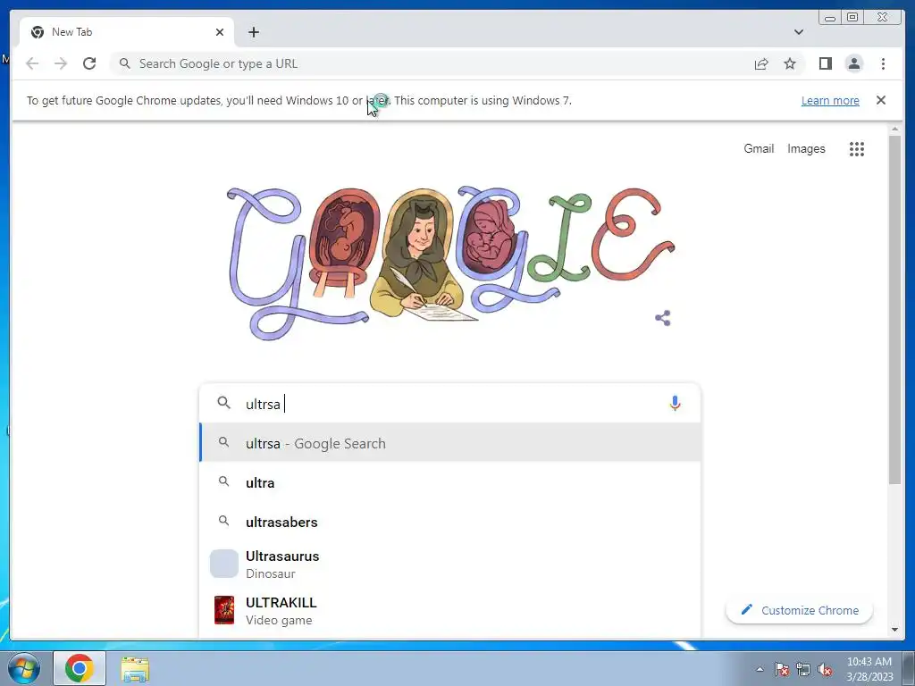The width and height of the screenshot is (915, 686).
Task: Share the Google Doodle
Action: pyautogui.click(x=662, y=318)
